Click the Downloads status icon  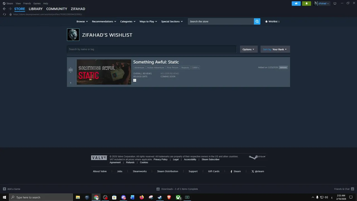coord(158,189)
